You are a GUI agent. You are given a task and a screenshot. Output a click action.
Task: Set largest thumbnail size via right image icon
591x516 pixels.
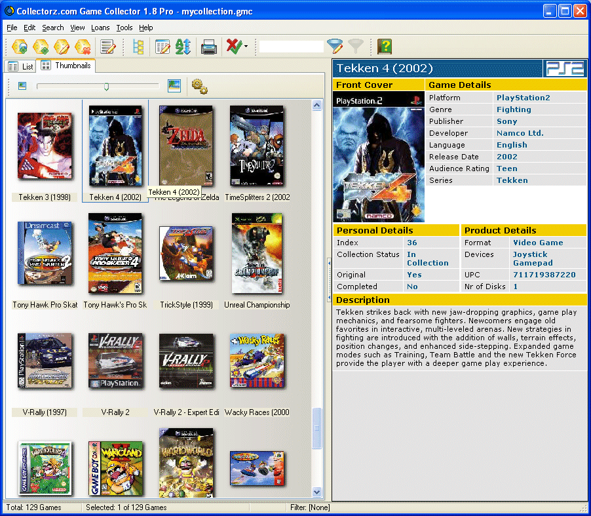(x=173, y=86)
